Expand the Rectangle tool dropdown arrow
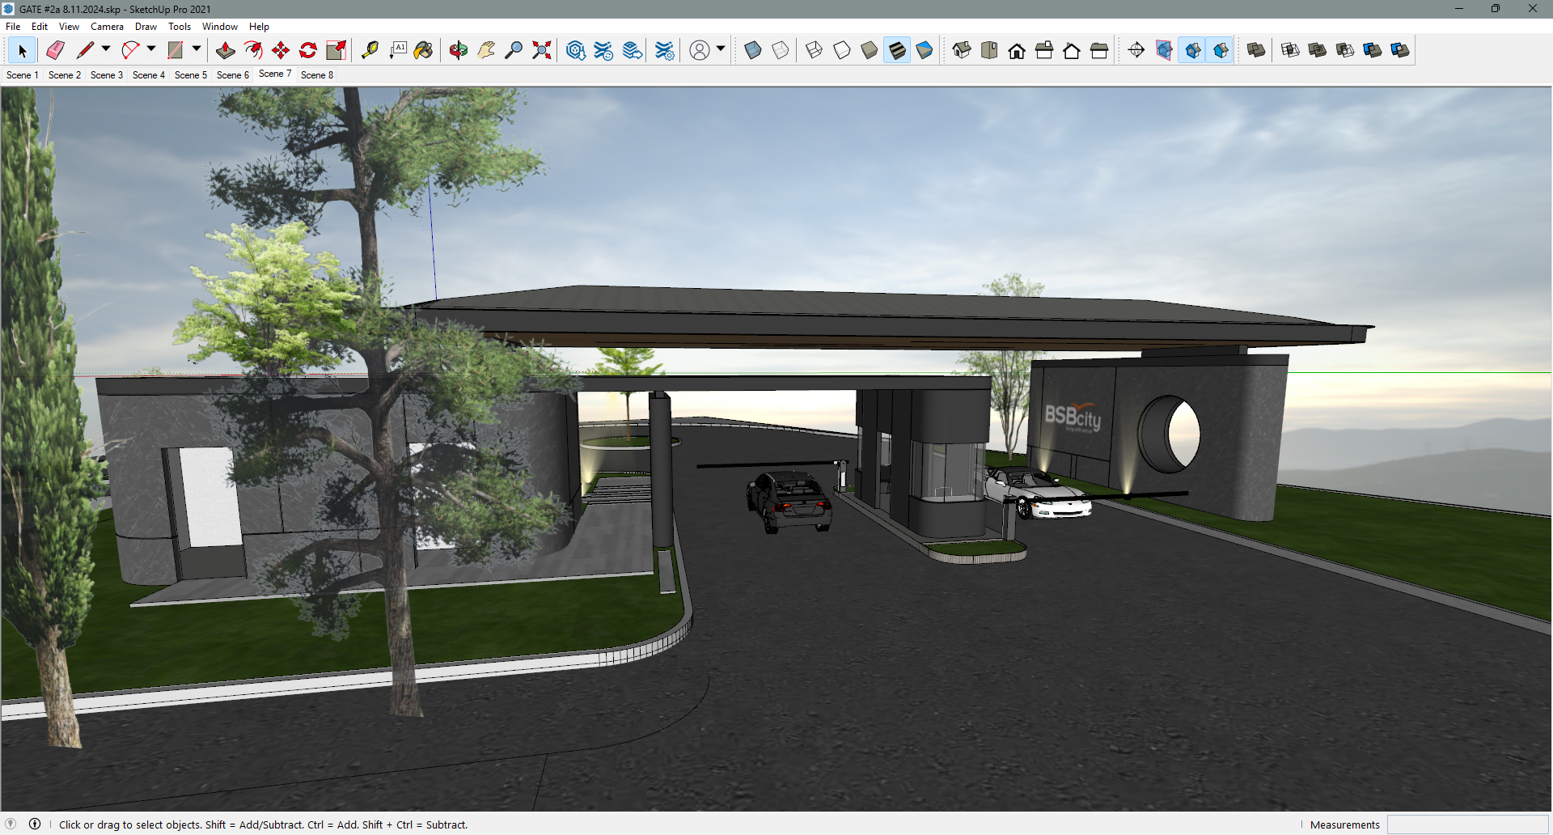 (x=197, y=49)
